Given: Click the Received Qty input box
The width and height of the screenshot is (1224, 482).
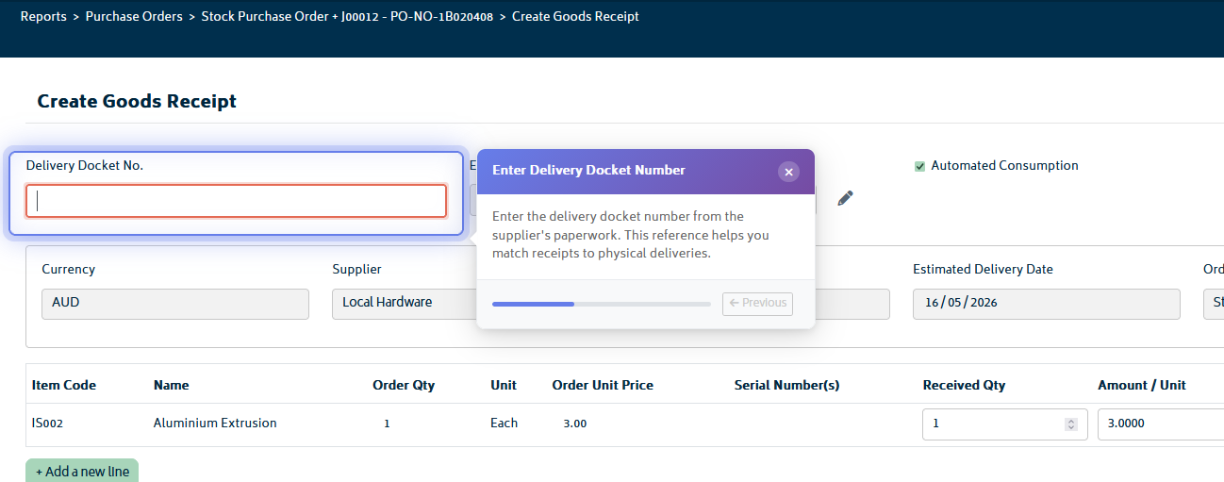Looking at the screenshot, I should pyautogui.click(x=1005, y=424).
